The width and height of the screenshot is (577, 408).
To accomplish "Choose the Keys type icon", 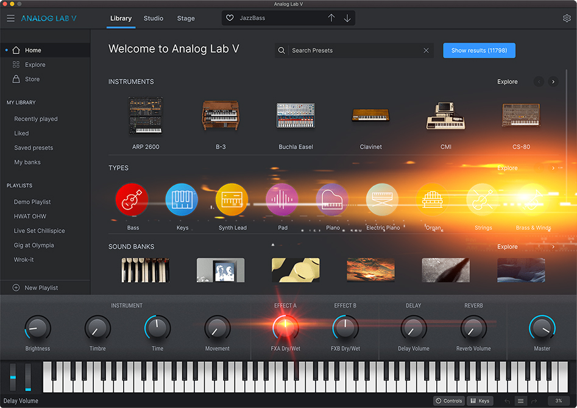I will click(182, 200).
